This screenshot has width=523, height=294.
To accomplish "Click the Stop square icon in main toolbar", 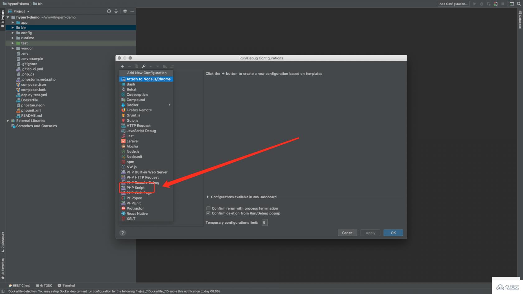I will [503, 4].
